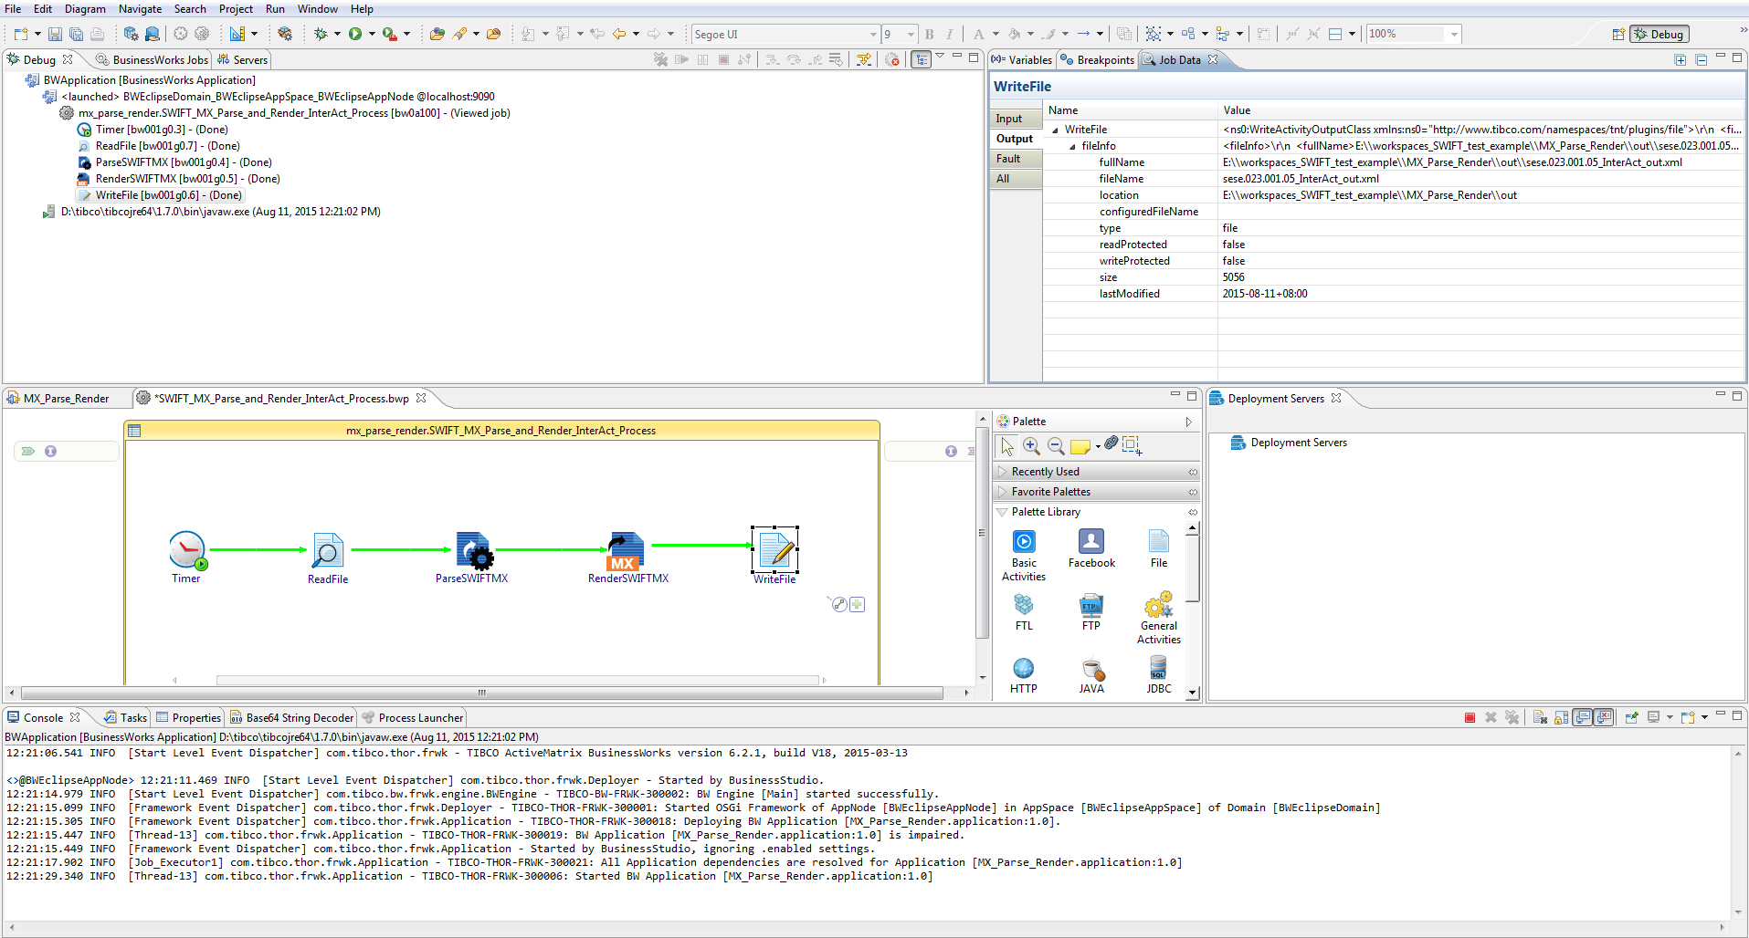Select the Timer activity on canvas

point(187,557)
